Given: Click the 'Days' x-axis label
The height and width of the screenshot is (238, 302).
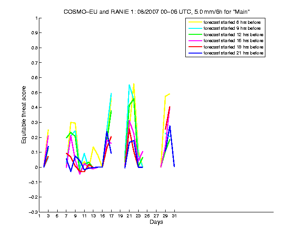Looking at the screenshot, I should coord(156,222).
